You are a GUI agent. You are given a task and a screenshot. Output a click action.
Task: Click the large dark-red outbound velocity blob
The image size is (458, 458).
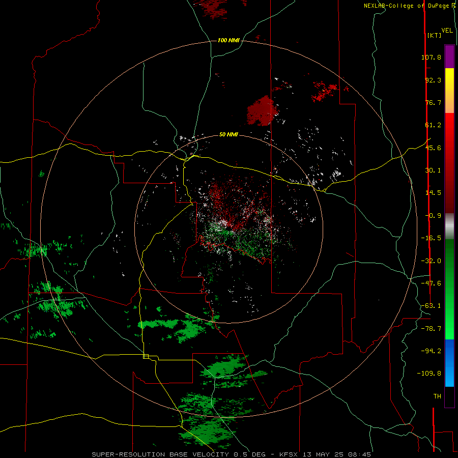(263, 111)
